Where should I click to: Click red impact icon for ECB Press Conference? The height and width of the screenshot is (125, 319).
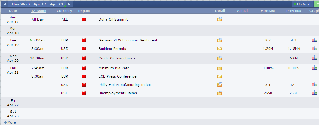click(84, 76)
